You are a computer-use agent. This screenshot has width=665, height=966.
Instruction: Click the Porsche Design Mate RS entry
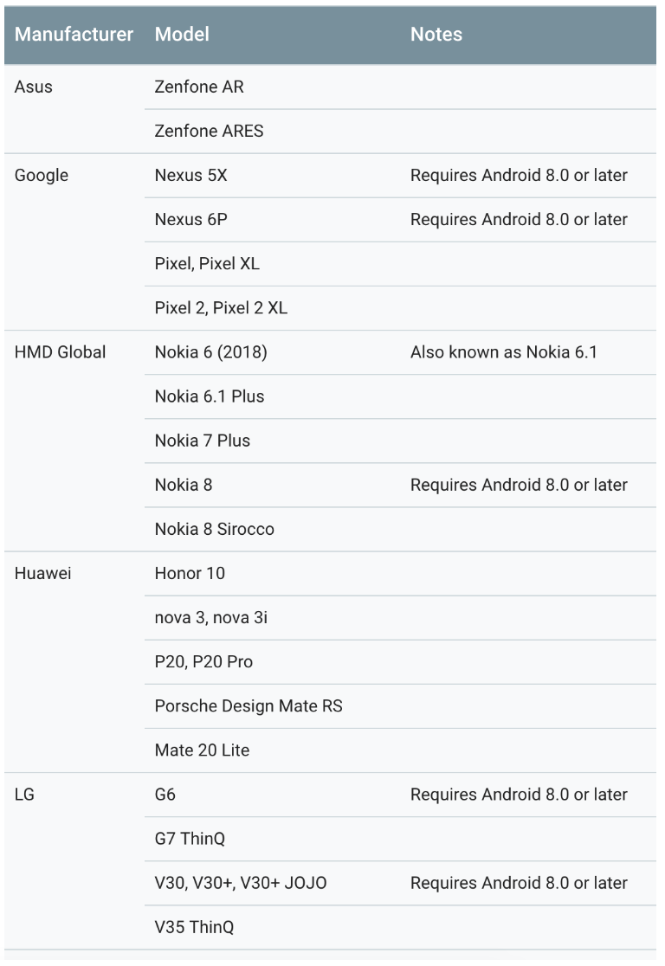(x=249, y=706)
